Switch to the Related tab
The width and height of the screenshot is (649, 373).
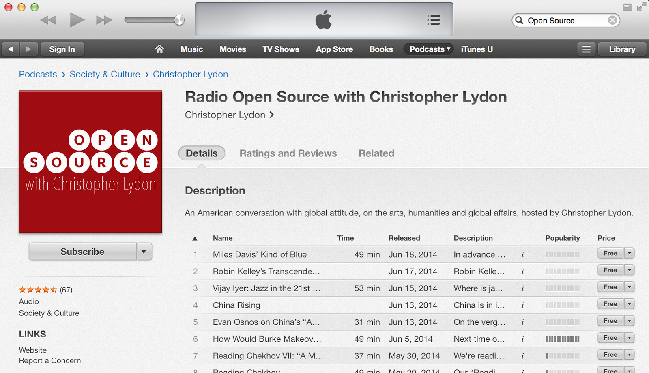[x=376, y=153]
